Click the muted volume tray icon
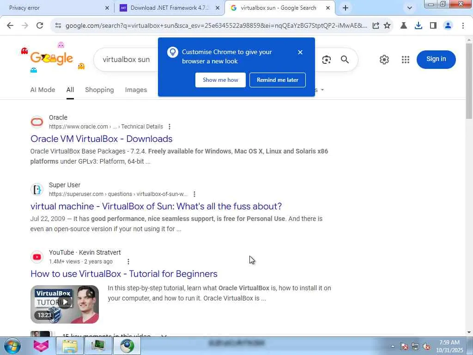This screenshot has height=355, width=473. pyautogui.click(x=426, y=347)
